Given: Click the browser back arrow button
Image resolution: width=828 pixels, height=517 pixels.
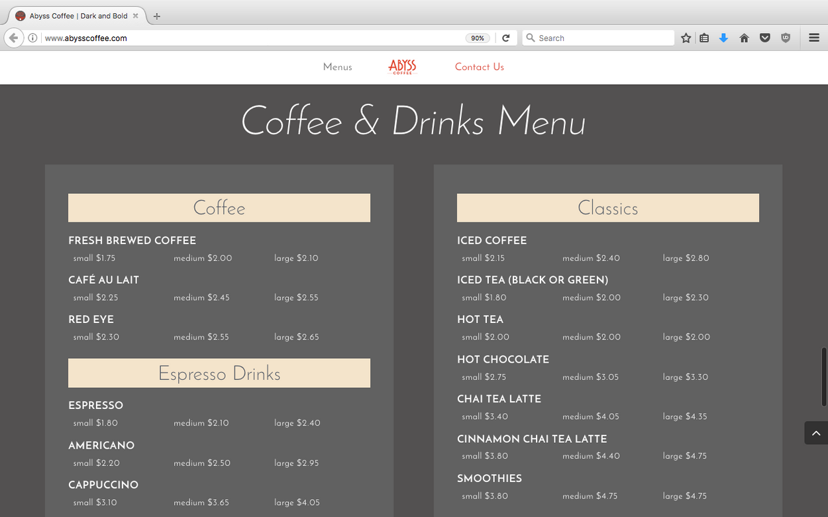Looking at the screenshot, I should pos(13,38).
